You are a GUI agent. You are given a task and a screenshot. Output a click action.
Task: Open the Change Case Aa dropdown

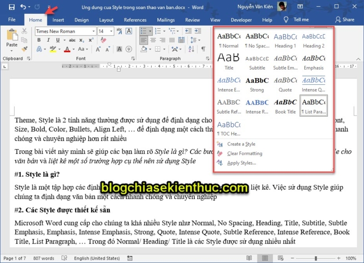pyautogui.click(x=83, y=49)
